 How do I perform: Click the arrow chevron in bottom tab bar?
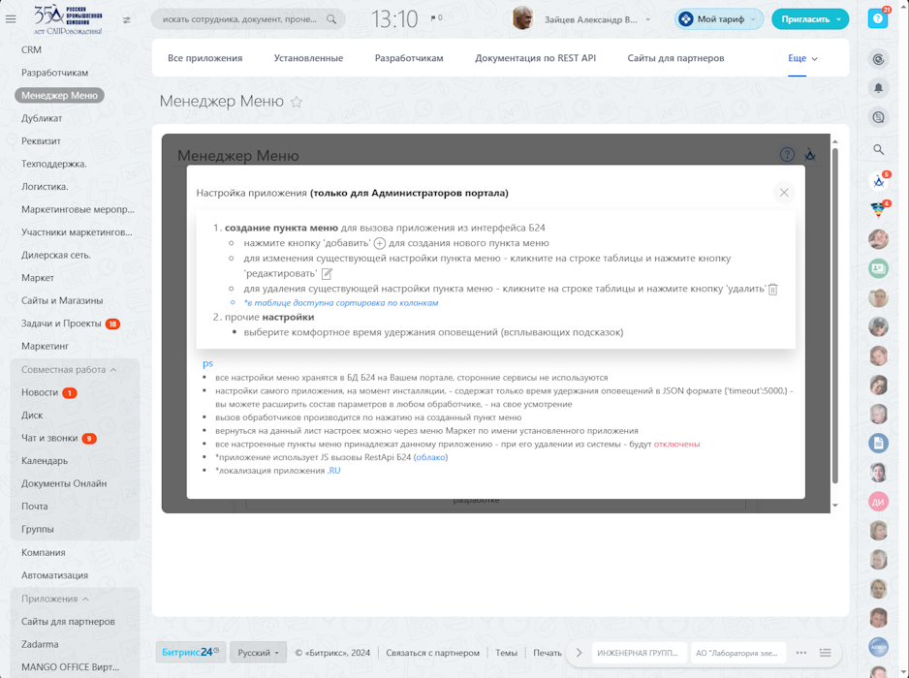click(579, 653)
